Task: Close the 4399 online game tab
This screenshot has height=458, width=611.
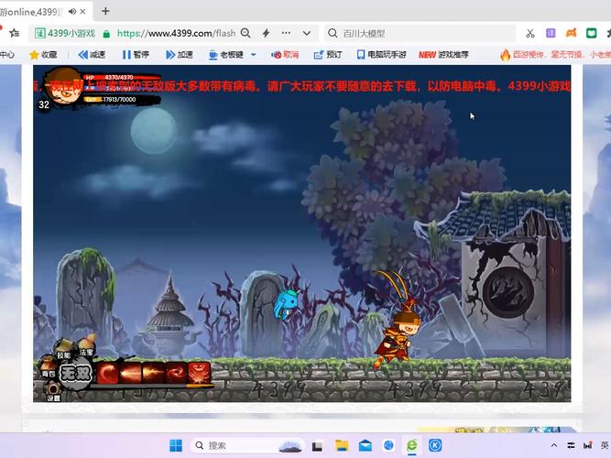Action: pyautogui.click(x=82, y=12)
